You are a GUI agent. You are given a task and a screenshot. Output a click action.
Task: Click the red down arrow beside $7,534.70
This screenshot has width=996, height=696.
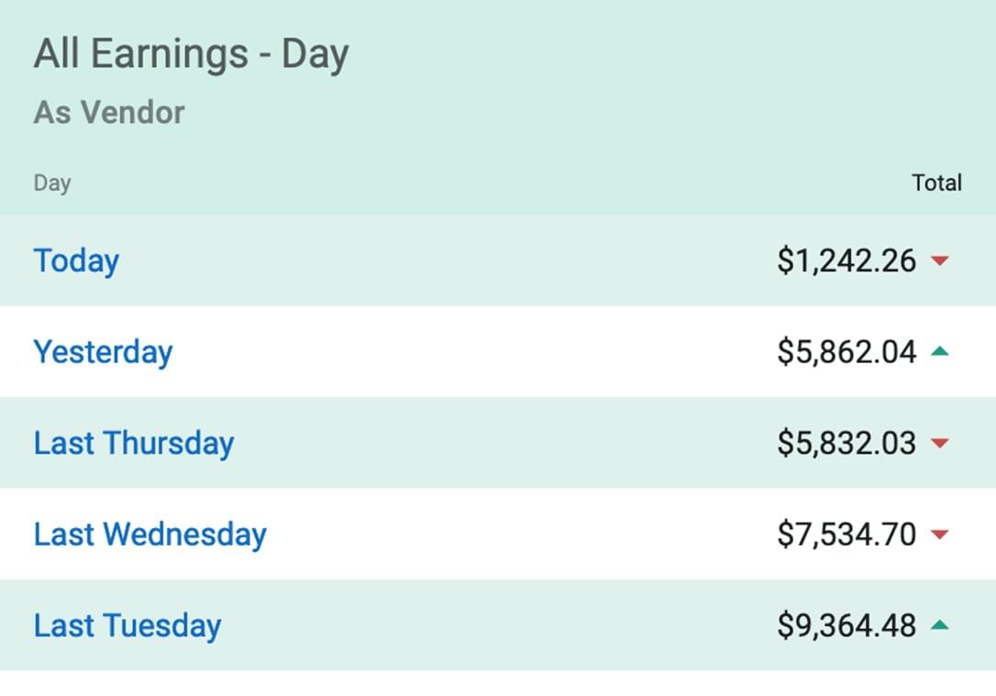[x=939, y=535]
